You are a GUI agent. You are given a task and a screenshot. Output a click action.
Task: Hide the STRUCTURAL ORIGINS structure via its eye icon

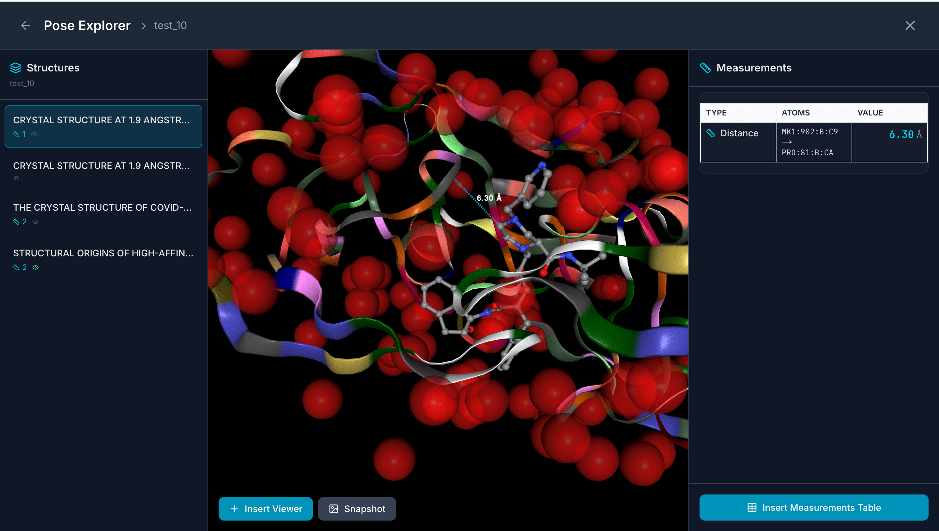click(35, 267)
